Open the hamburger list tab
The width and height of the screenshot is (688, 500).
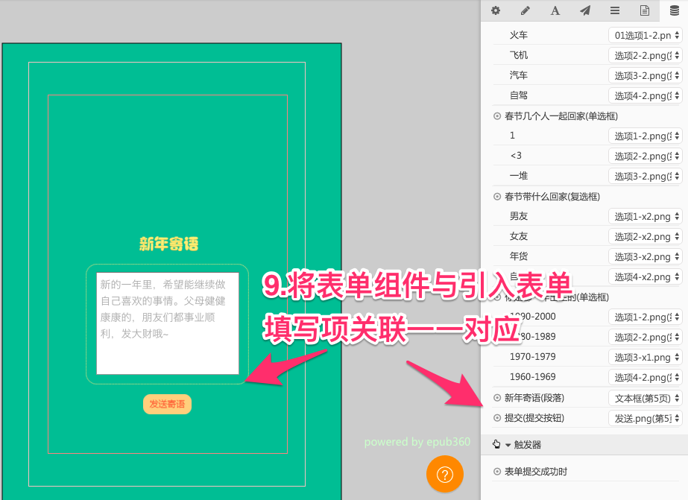click(615, 10)
